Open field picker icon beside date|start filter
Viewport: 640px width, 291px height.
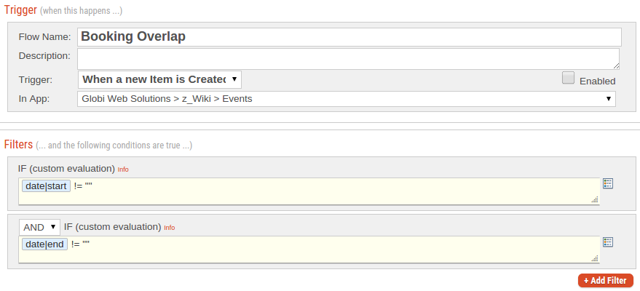tap(608, 184)
